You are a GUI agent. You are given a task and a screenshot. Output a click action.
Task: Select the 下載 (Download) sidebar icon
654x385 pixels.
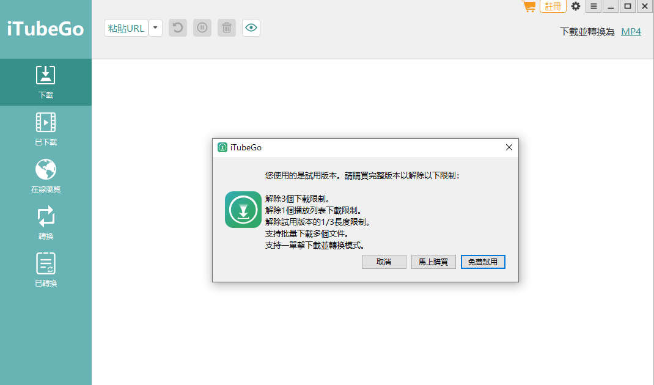46,82
